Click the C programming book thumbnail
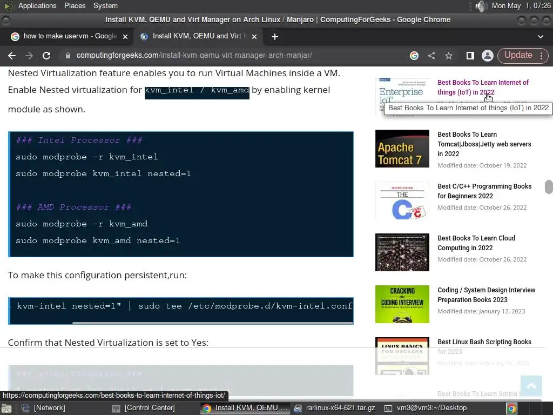553x415 pixels. pyautogui.click(x=402, y=200)
